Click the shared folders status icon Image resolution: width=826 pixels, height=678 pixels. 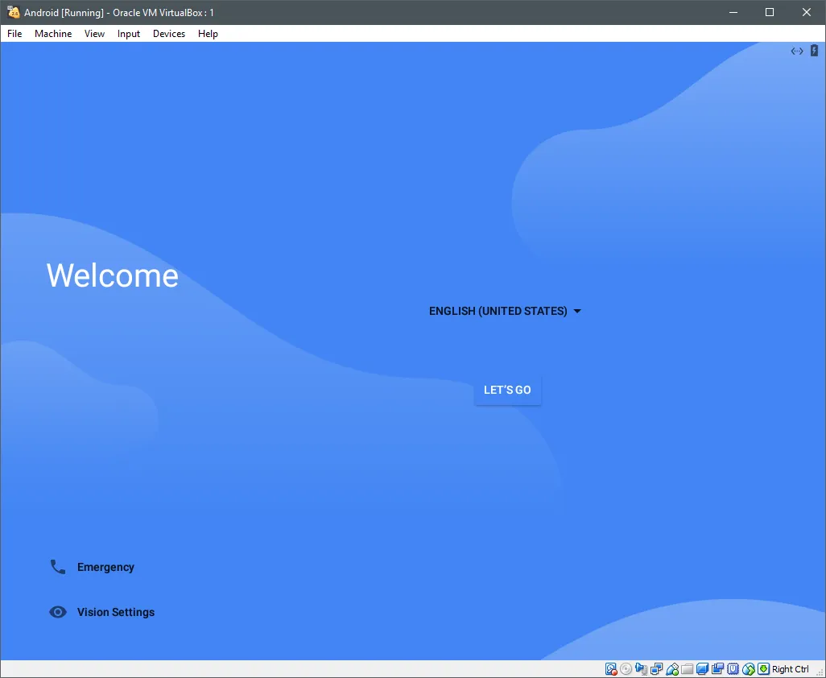coord(688,669)
